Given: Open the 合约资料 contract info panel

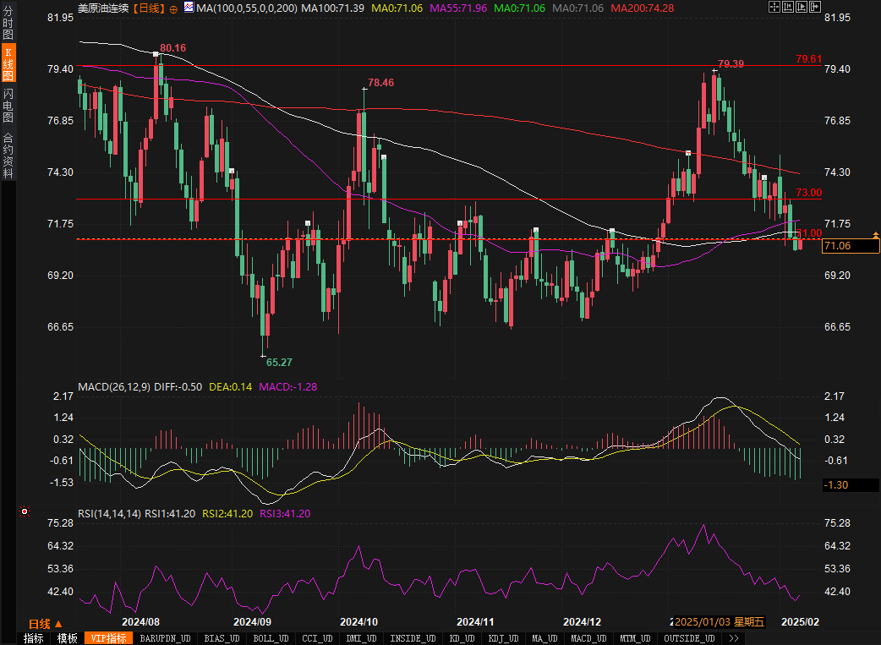Looking at the screenshot, I should tap(8, 155).
